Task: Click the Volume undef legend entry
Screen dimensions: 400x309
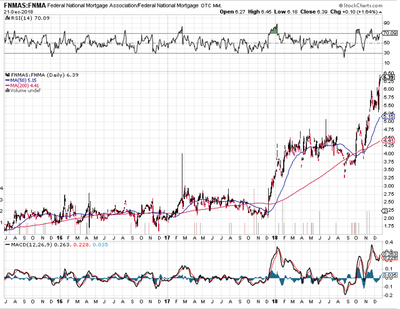Action: point(25,91)
